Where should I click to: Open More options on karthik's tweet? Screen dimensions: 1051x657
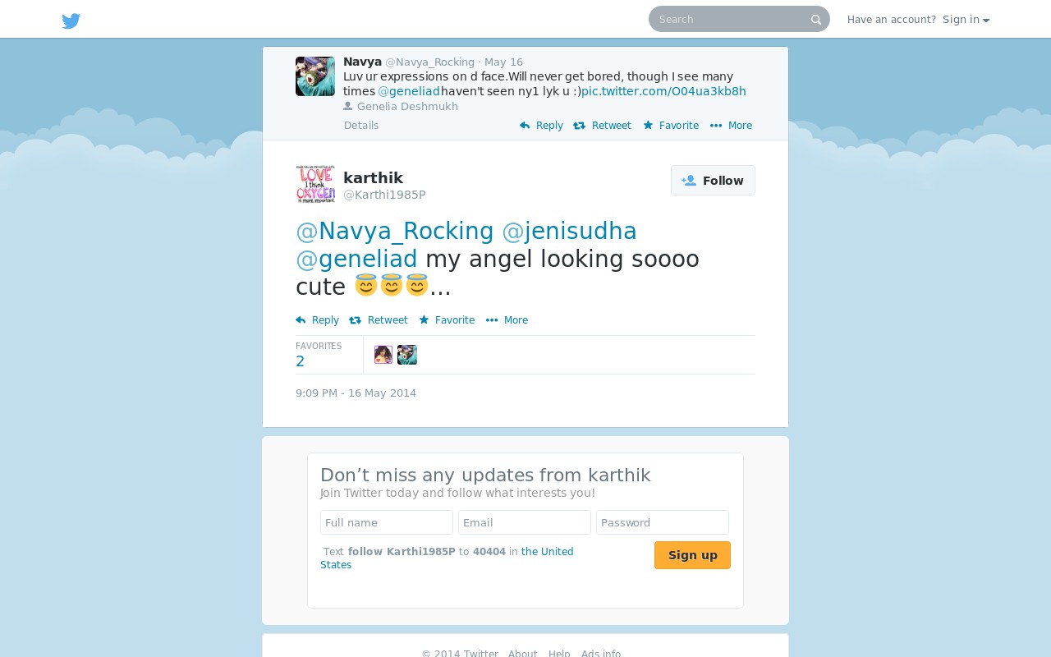coord(507,320)
